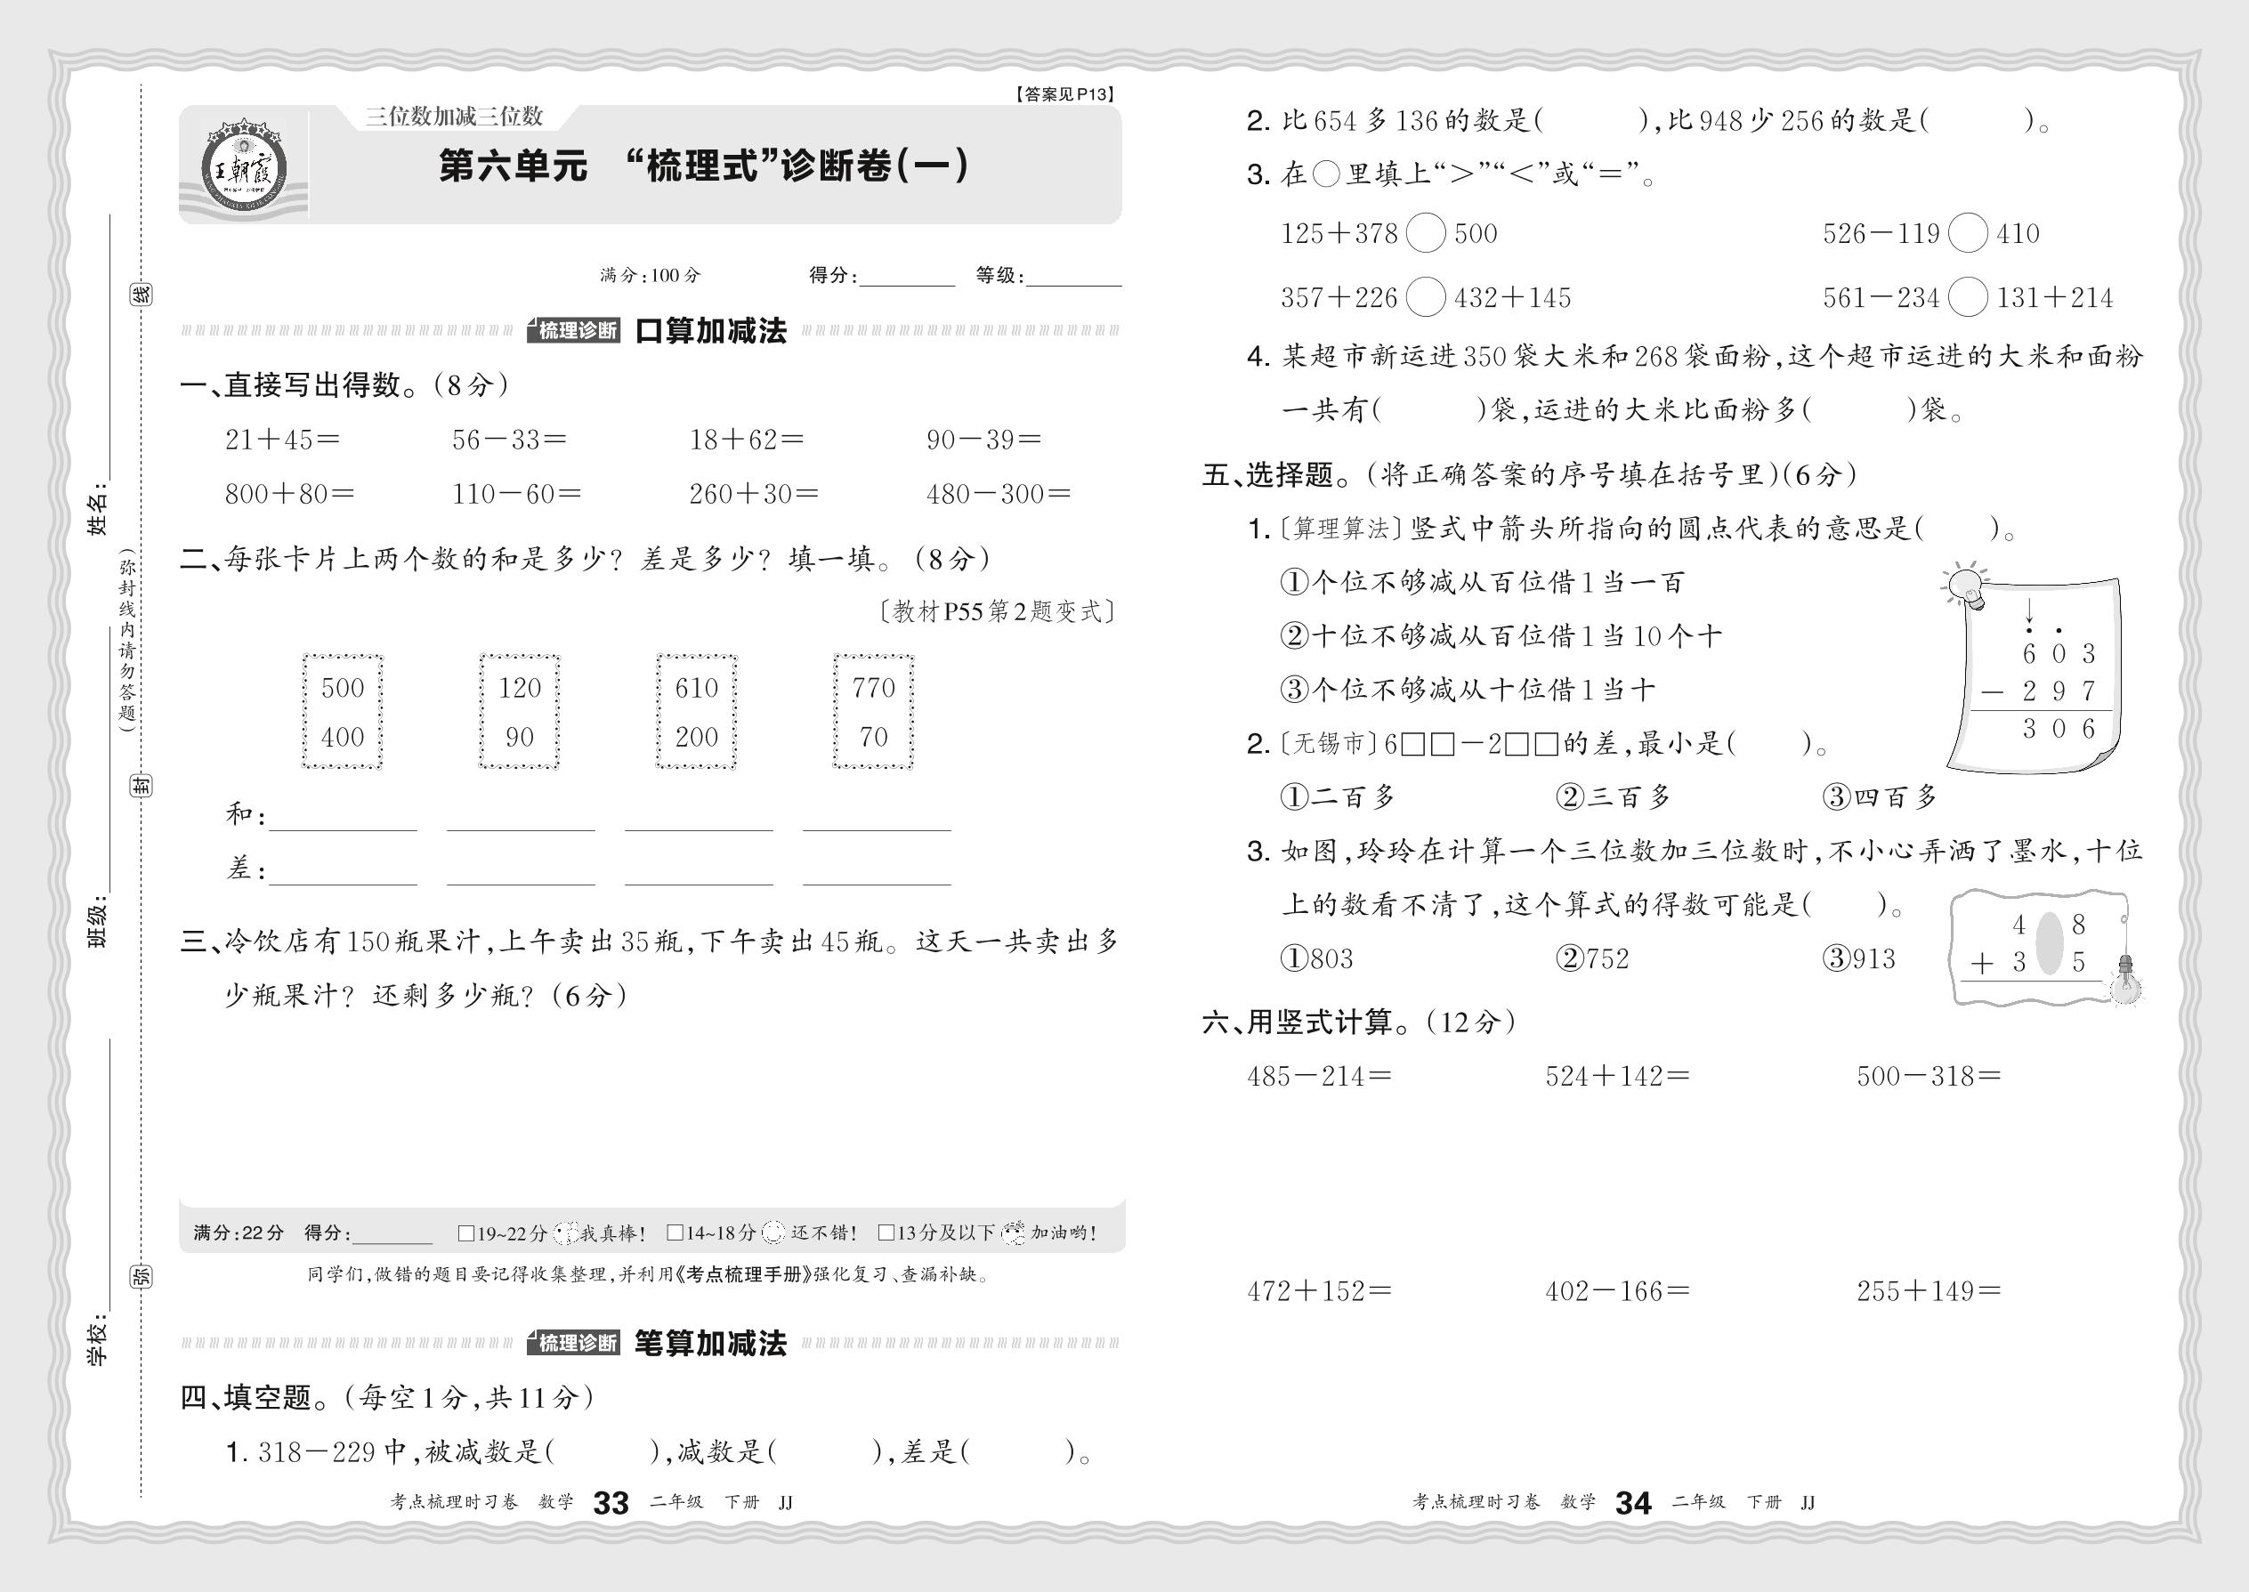Image resolution: width=2249 pixels, height=1592 pixels.
Task: Click the 梳理诊断 tag before 口算加减法
Action: point(576,330)
